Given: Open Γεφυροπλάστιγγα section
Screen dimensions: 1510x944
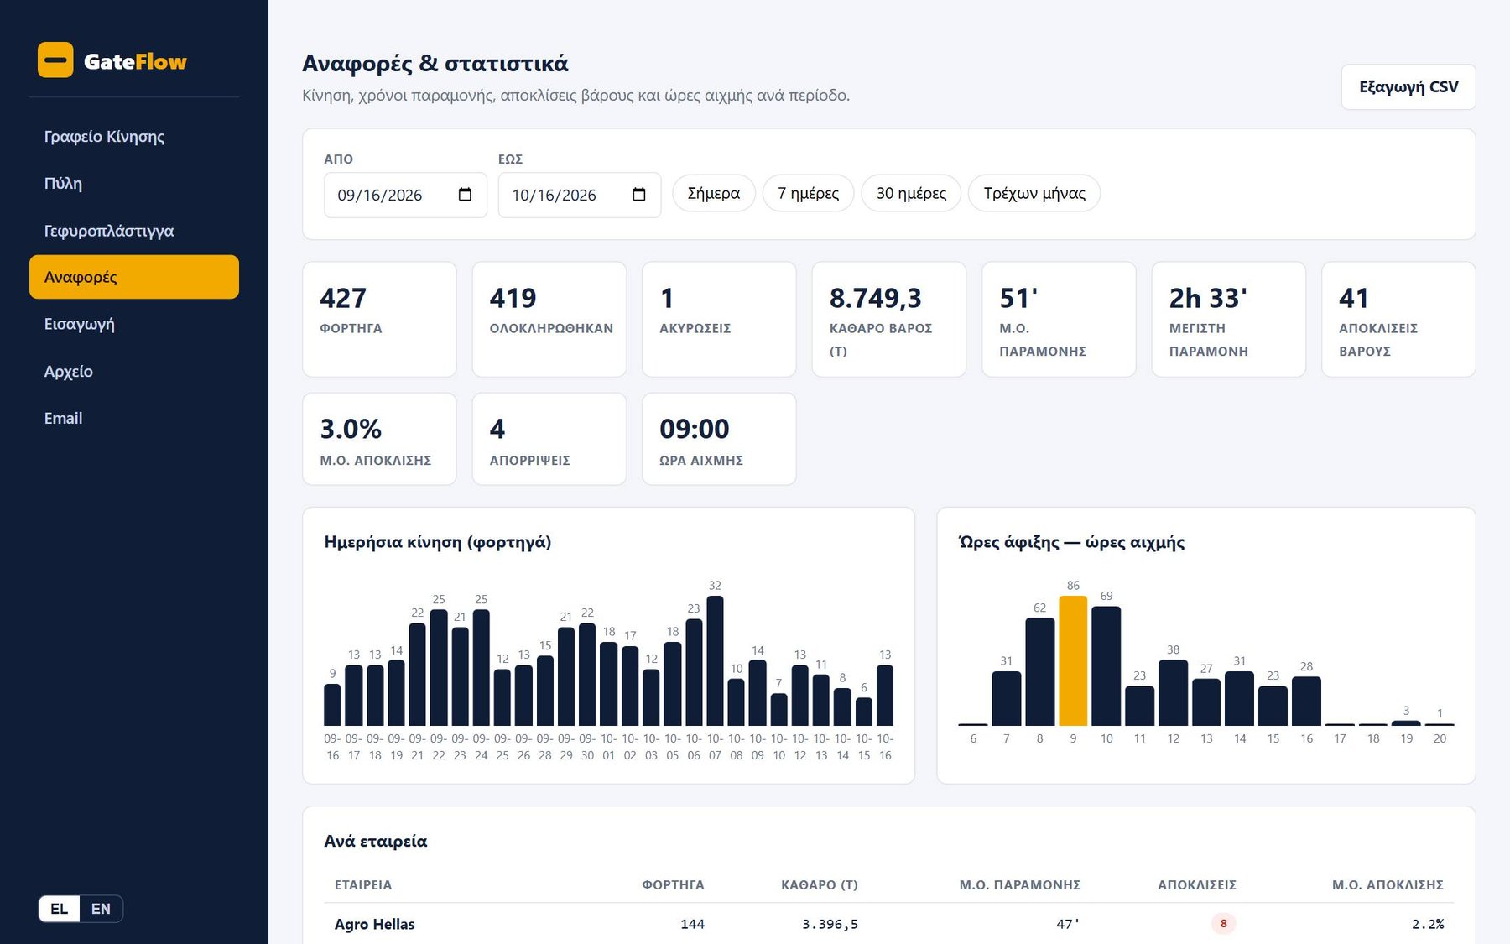Looking at the screenshot, I should tap(134, 230).
